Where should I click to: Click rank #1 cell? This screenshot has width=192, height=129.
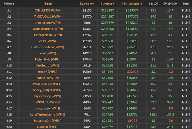point(9,10)
